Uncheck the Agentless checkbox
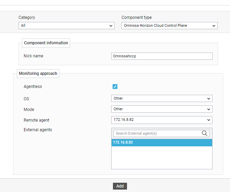 coord(115,87)
